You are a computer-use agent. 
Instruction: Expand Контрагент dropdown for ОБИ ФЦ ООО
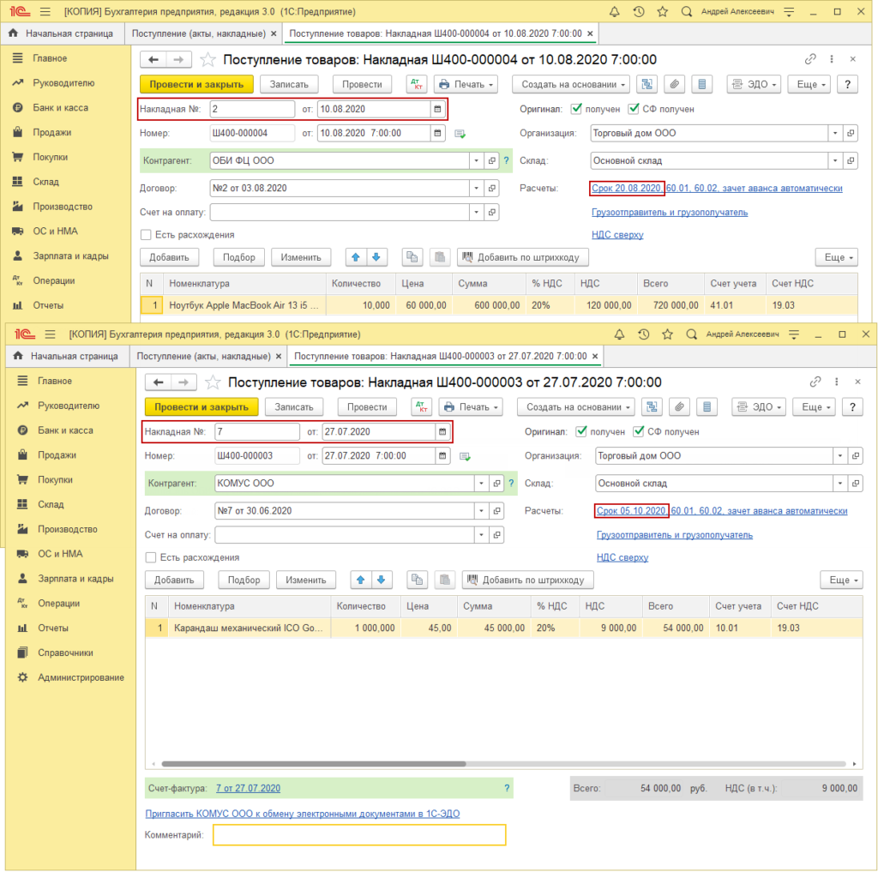click(476, 160)
